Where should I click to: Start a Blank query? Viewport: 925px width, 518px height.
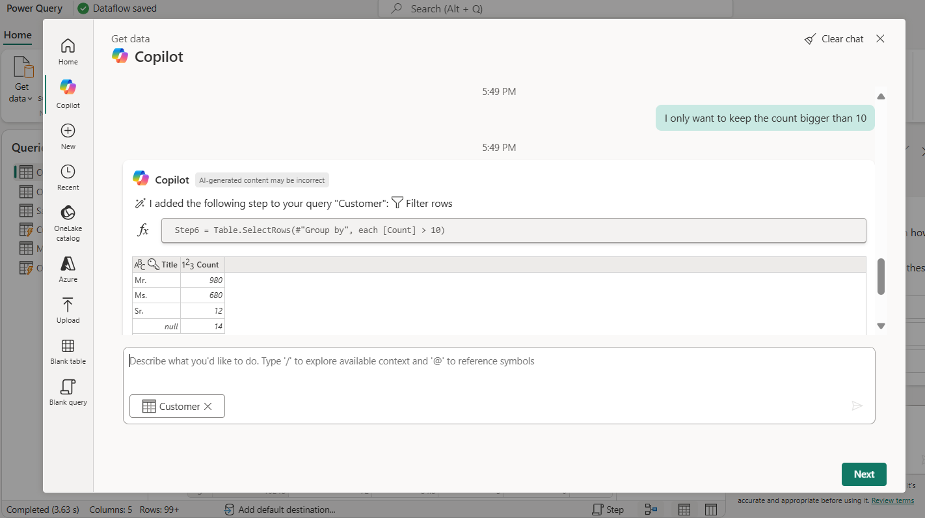(68, 392)
